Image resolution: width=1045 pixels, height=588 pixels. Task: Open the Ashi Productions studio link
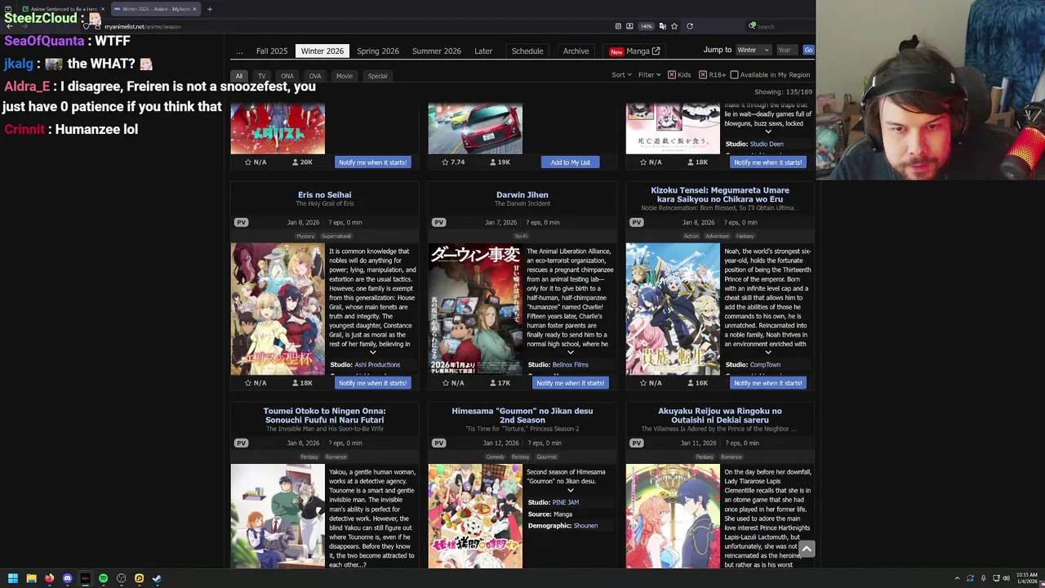[x=377, y=364]
